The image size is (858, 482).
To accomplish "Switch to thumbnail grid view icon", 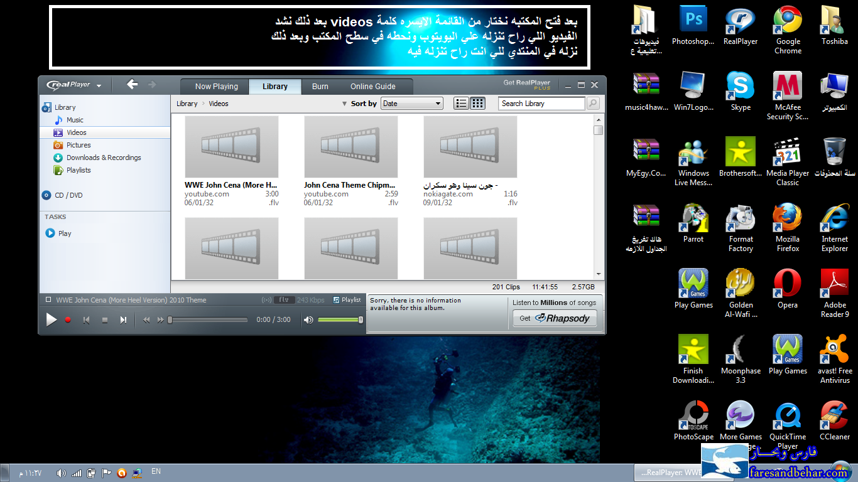I will pyautogui.click(x=478, y=104).
